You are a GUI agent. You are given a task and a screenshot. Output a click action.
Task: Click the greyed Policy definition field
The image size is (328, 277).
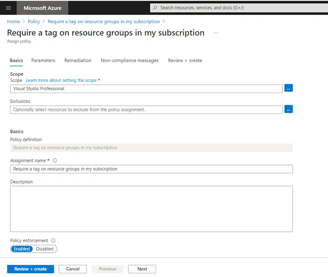click(151, 148)
